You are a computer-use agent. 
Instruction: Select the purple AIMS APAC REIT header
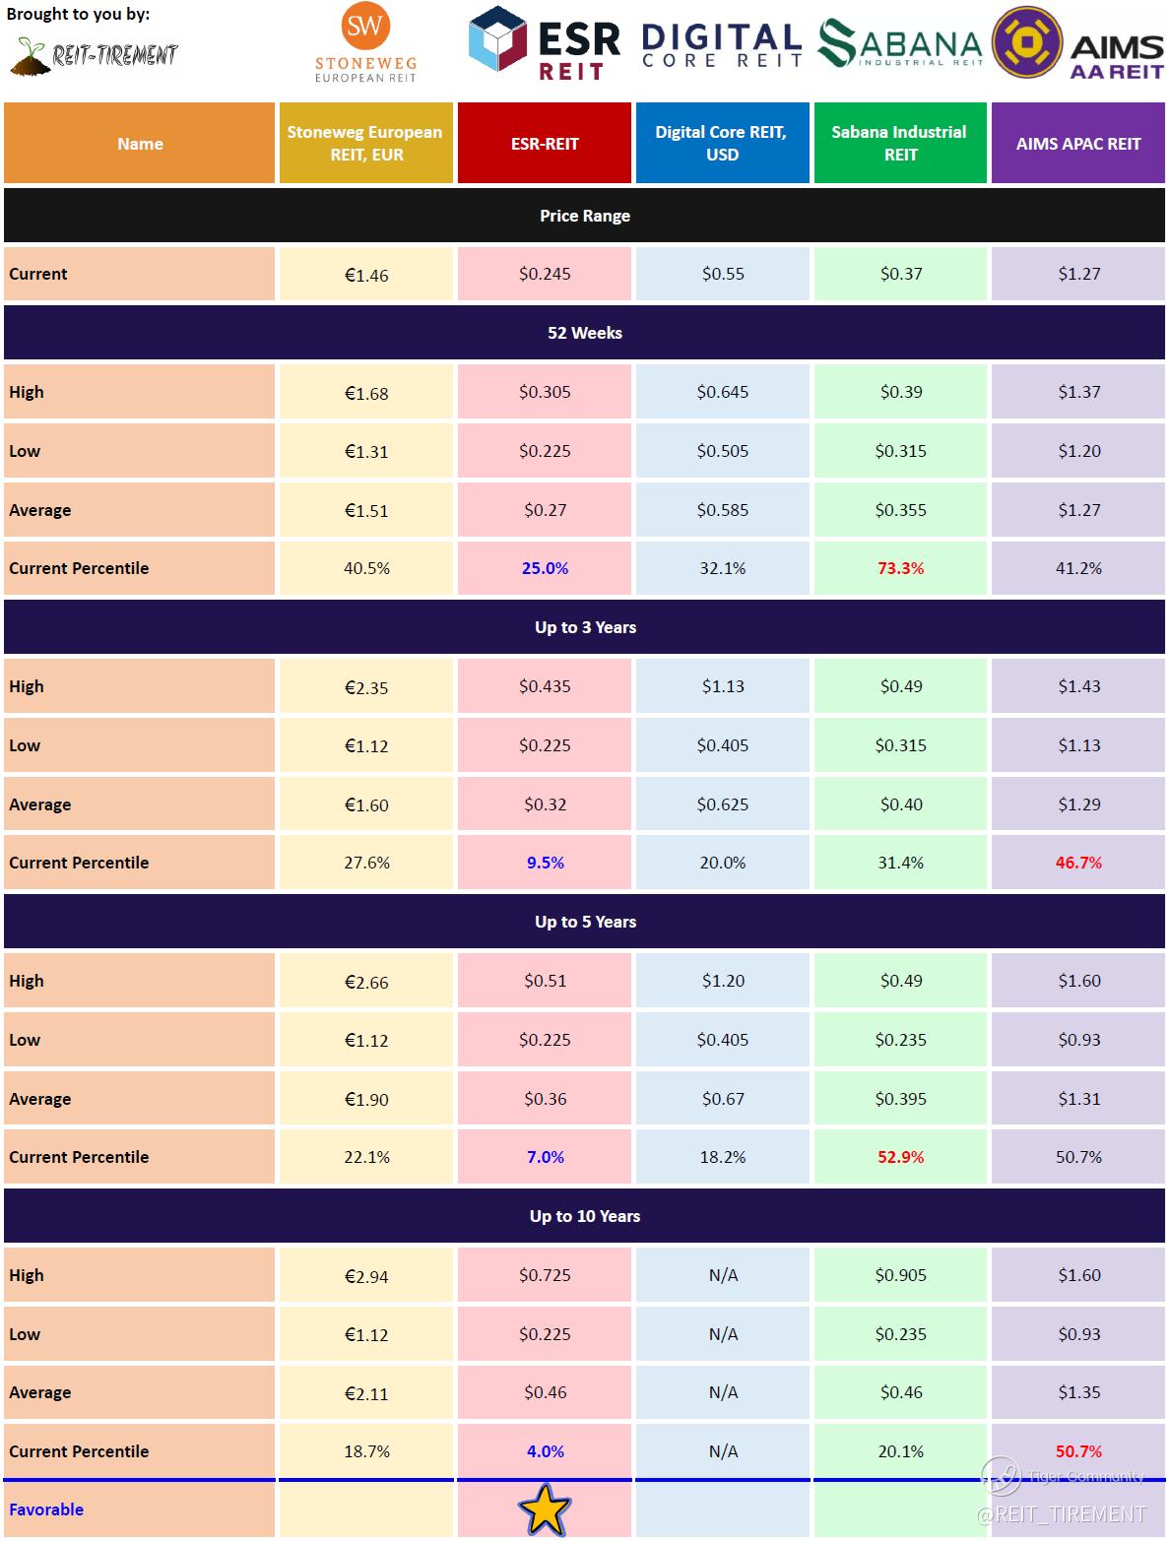click(1078, 144)
